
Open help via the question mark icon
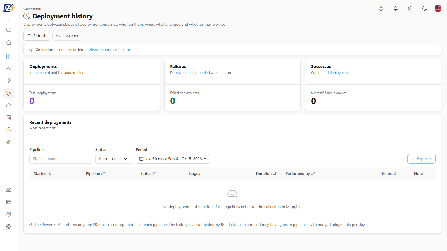(381, 8)
